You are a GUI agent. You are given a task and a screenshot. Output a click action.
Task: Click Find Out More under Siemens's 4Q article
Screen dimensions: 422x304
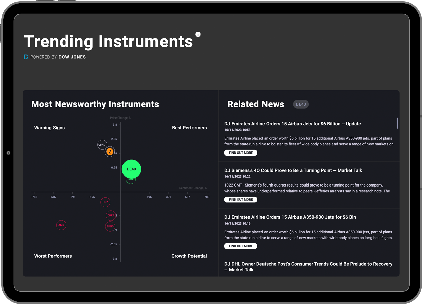point(241,200)
